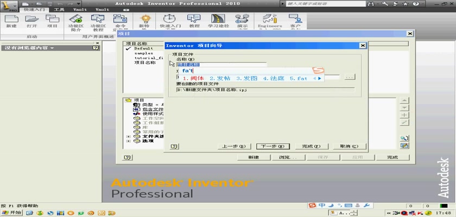Open the help question mark icon in title bar
Image resolution: width=456 pixels, height=217 pixels.
click(x=415, y=4)
